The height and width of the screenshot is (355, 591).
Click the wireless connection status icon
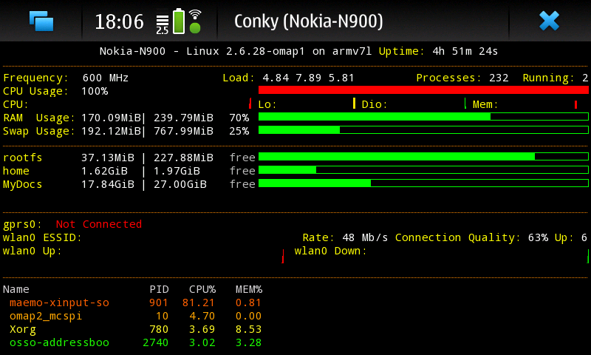[x=195, y=21]
